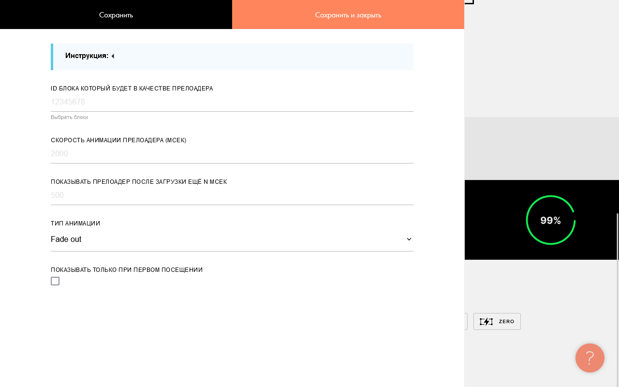Expand the Инструкция triangle arrow
The width and height of the screenshot is (619, 387).
click(x=113, y=56)
